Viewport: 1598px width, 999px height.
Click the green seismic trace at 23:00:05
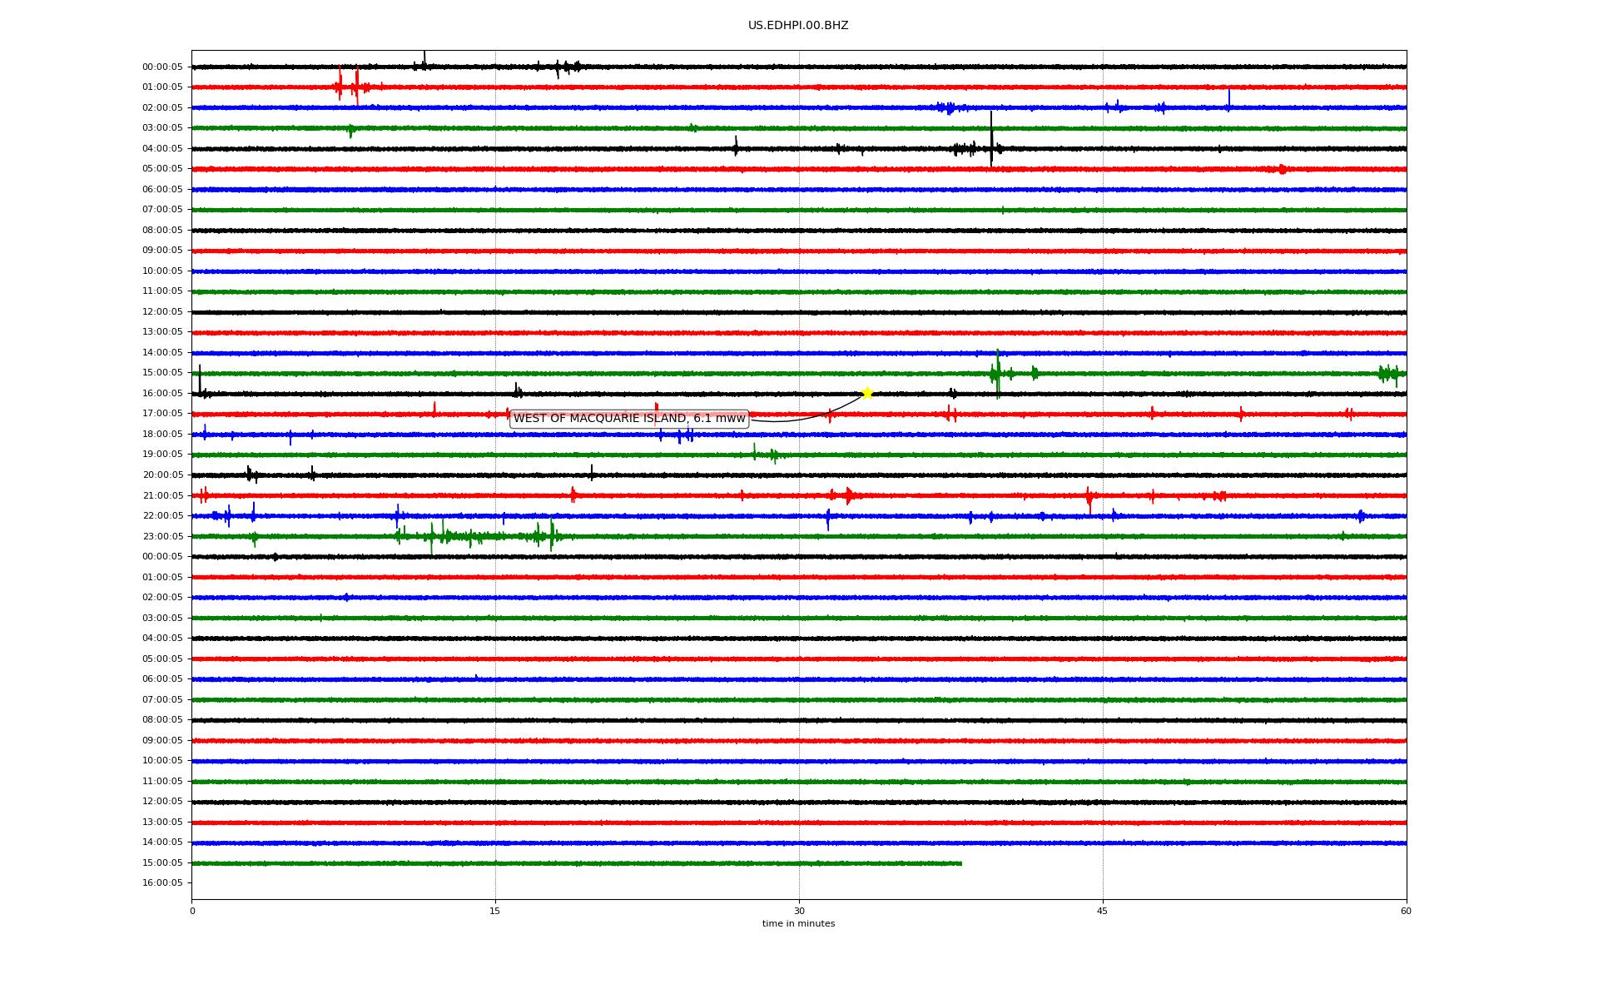coord(799,536)
